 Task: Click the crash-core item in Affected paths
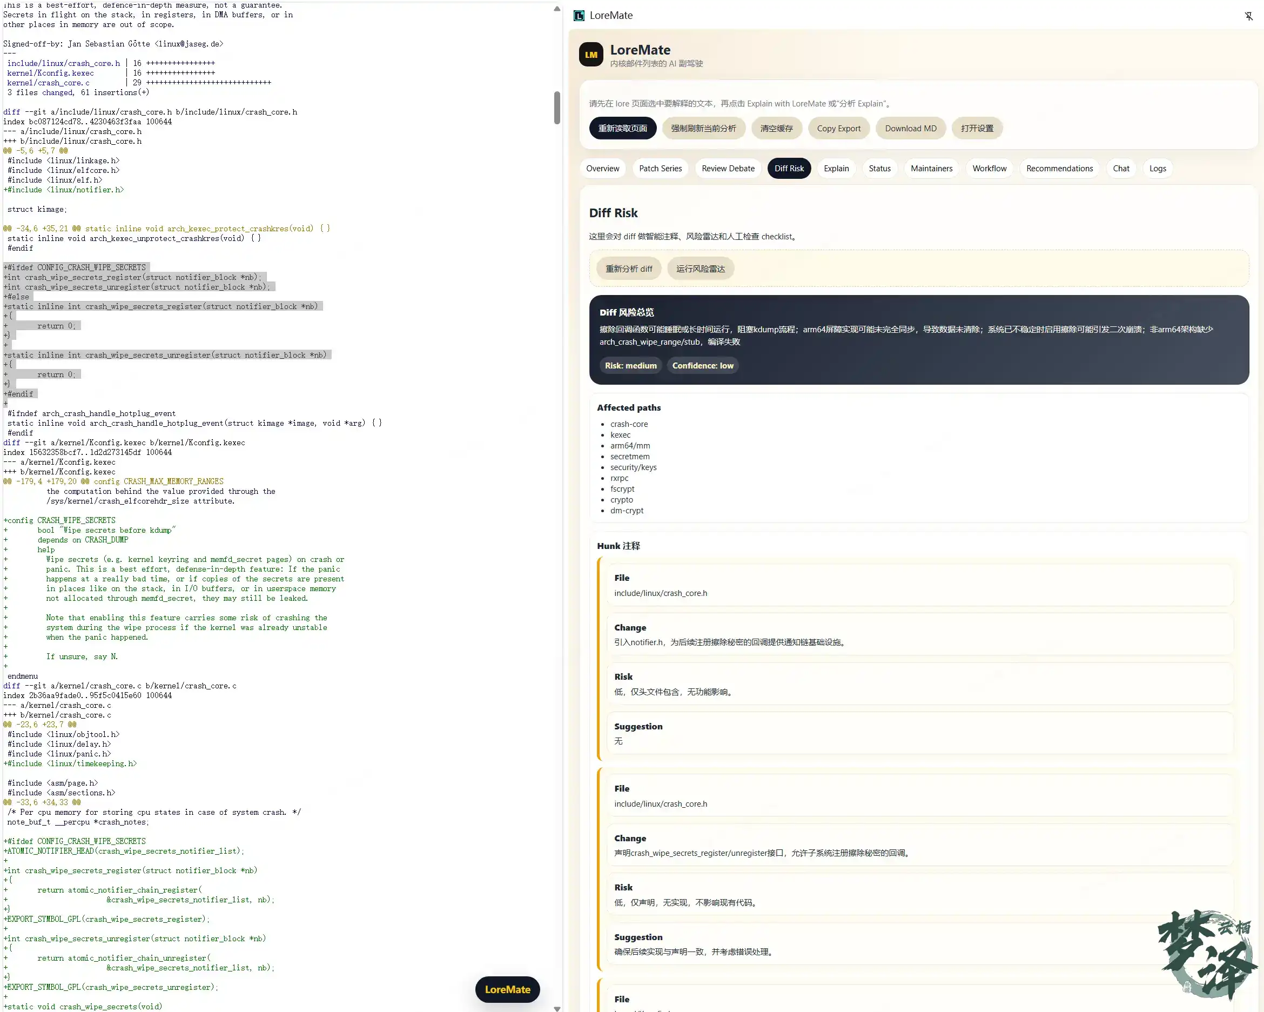point(628,424)
